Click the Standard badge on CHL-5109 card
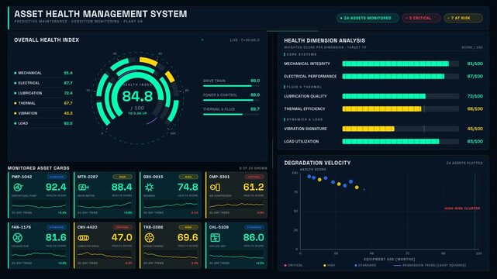Viewport: 497px width, 279px height. pos(254,227)
